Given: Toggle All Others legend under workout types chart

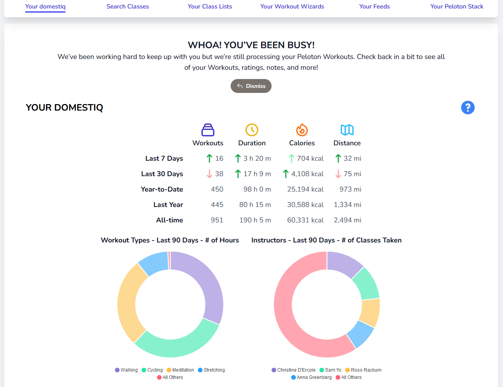Looking at the screenshot, I should (x=170, y=377).
